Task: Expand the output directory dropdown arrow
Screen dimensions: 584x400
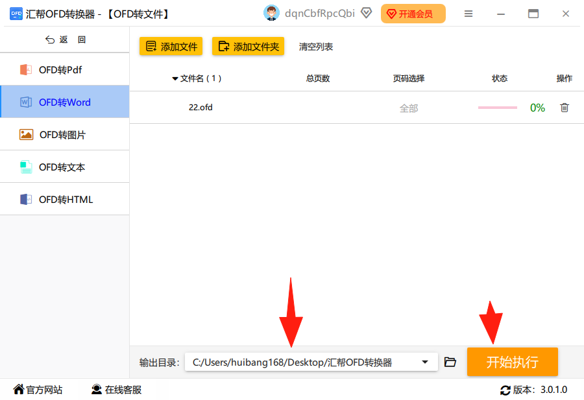Action: [424, 362]
